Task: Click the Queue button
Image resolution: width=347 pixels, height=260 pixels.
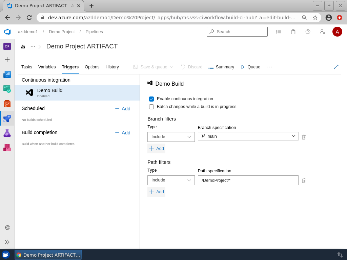Action: click(x=250, y=67)
